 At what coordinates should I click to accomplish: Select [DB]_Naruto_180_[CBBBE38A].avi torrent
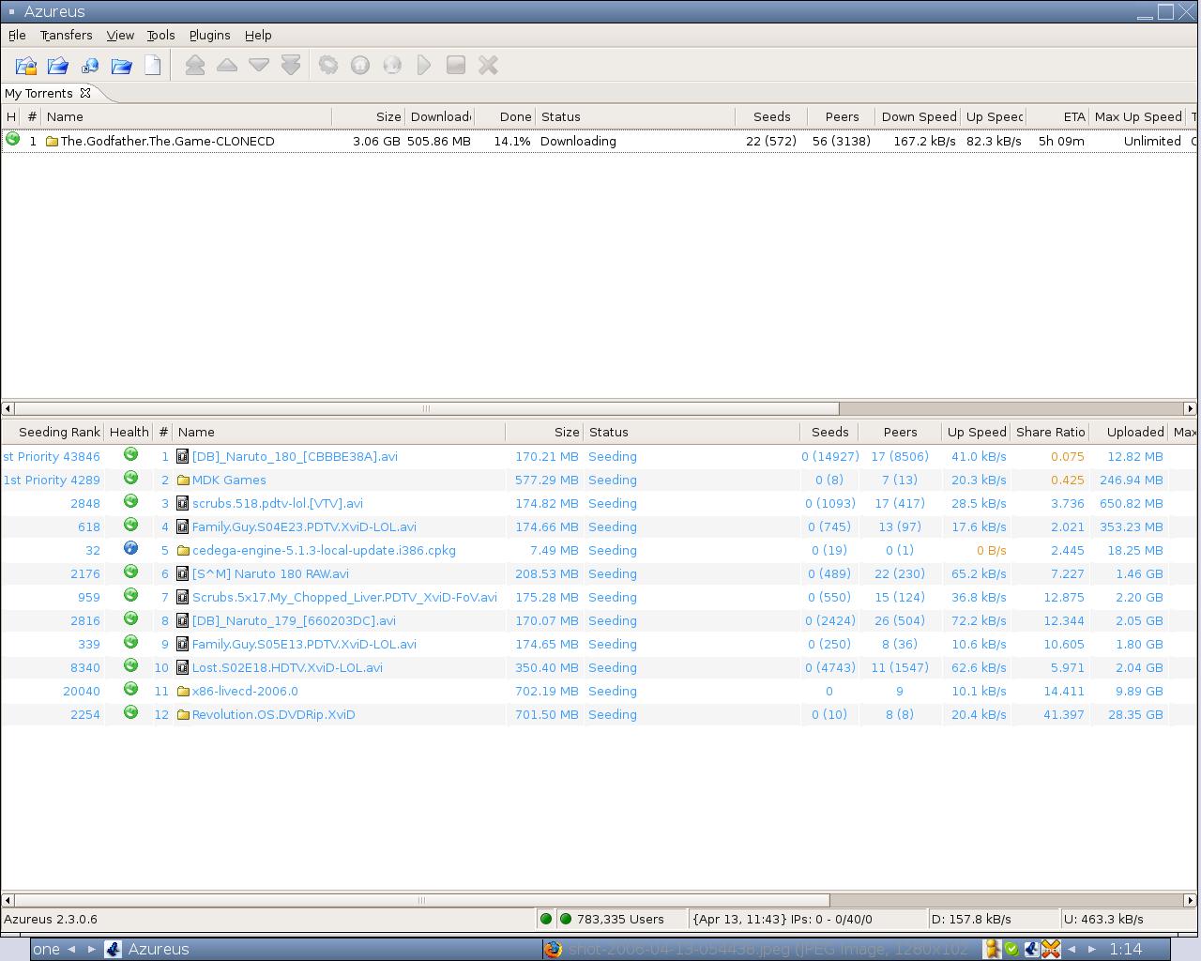599,456
